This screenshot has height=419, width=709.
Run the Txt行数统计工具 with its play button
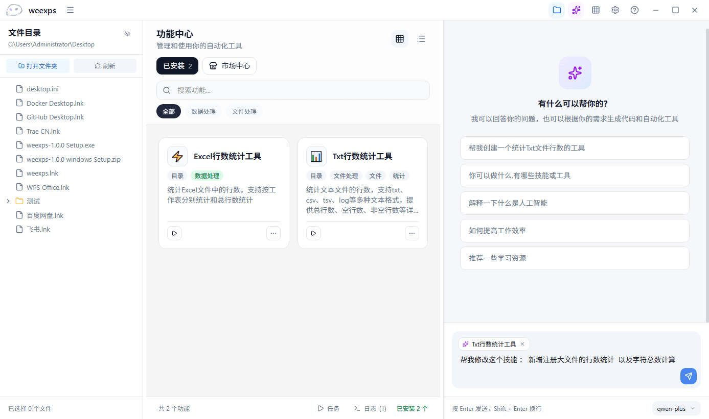tap(313, 233)
